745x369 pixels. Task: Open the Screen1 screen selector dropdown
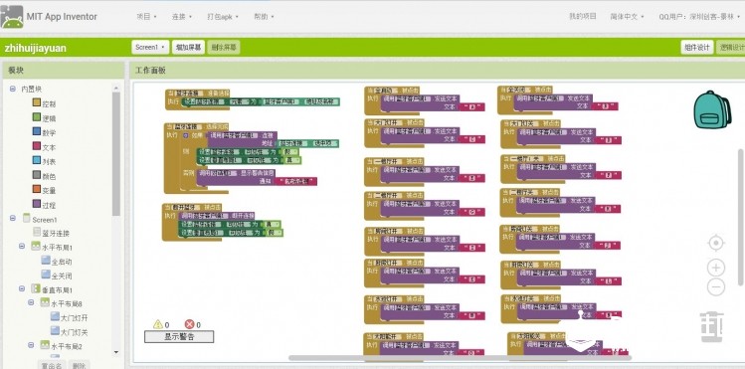(150, 47)
